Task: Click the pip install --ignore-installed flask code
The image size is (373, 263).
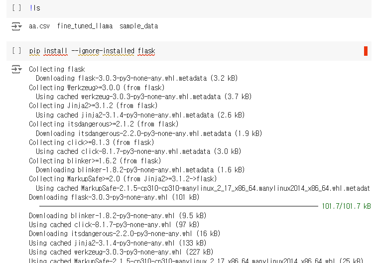Action: pyautogui.click(x=92, y=51)
